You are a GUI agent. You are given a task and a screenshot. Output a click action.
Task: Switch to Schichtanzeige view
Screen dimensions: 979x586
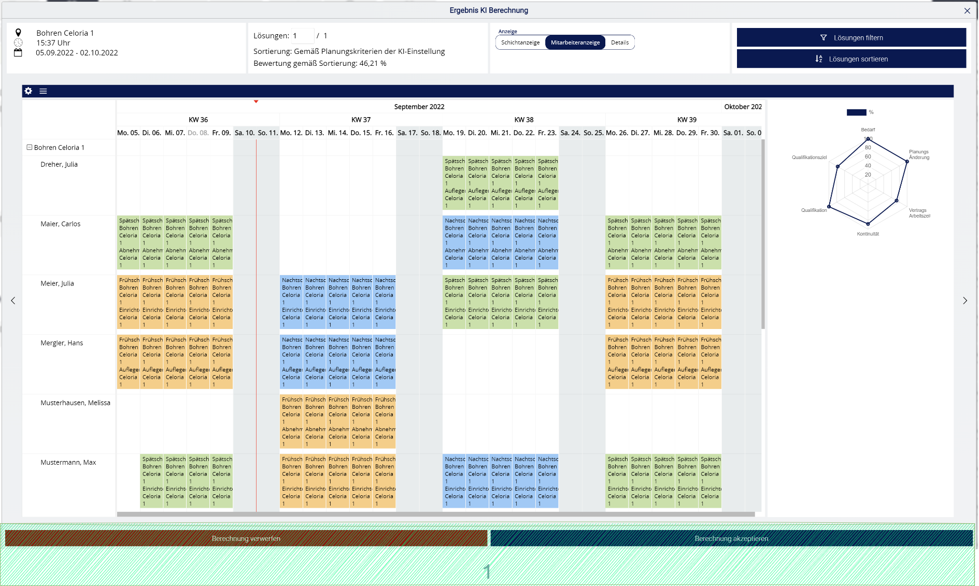click(520, 42)
